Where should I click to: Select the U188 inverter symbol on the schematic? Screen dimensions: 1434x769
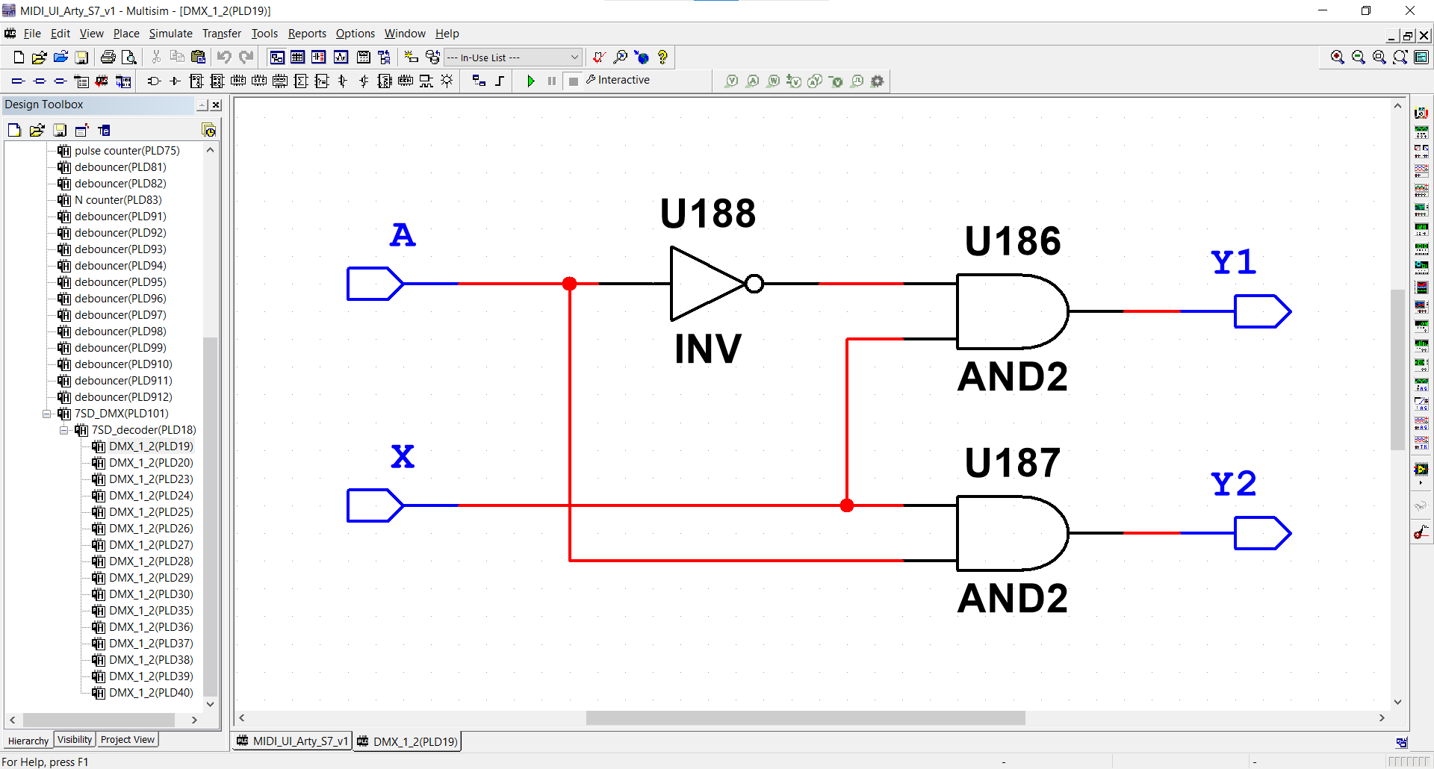[716, 284]
